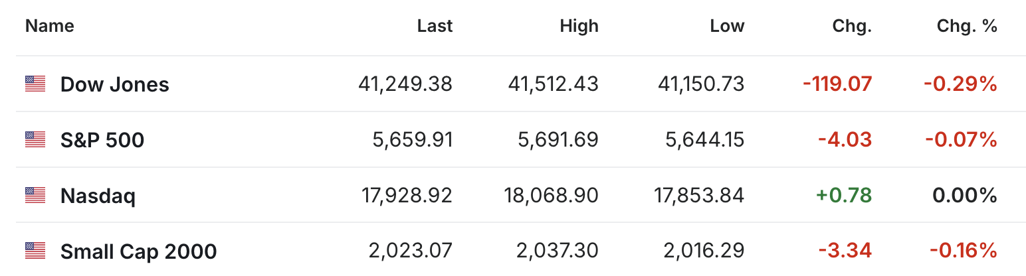The height and width of the screenshot is (276, 1026).
Task: Click Nasdaq change value +0.78
Action: pyautogui.click(x=845, y=195)
